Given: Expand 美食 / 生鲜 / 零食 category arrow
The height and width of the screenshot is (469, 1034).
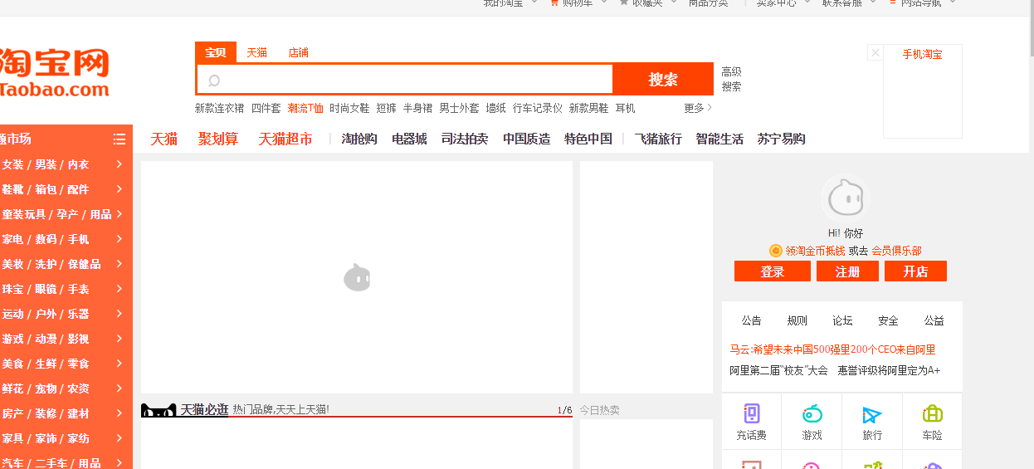Looking at the screenshot, I should click(119, 364).
